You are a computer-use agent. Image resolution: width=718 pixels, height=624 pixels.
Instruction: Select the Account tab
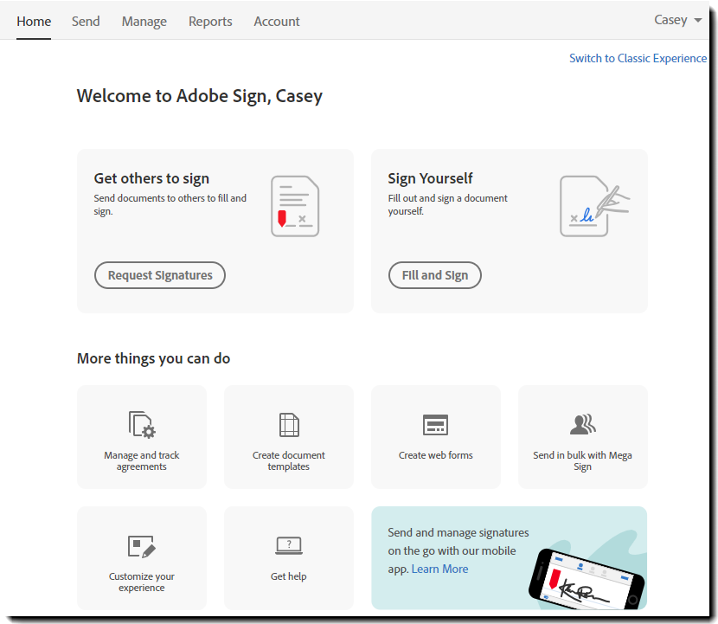tap(277, 22)
